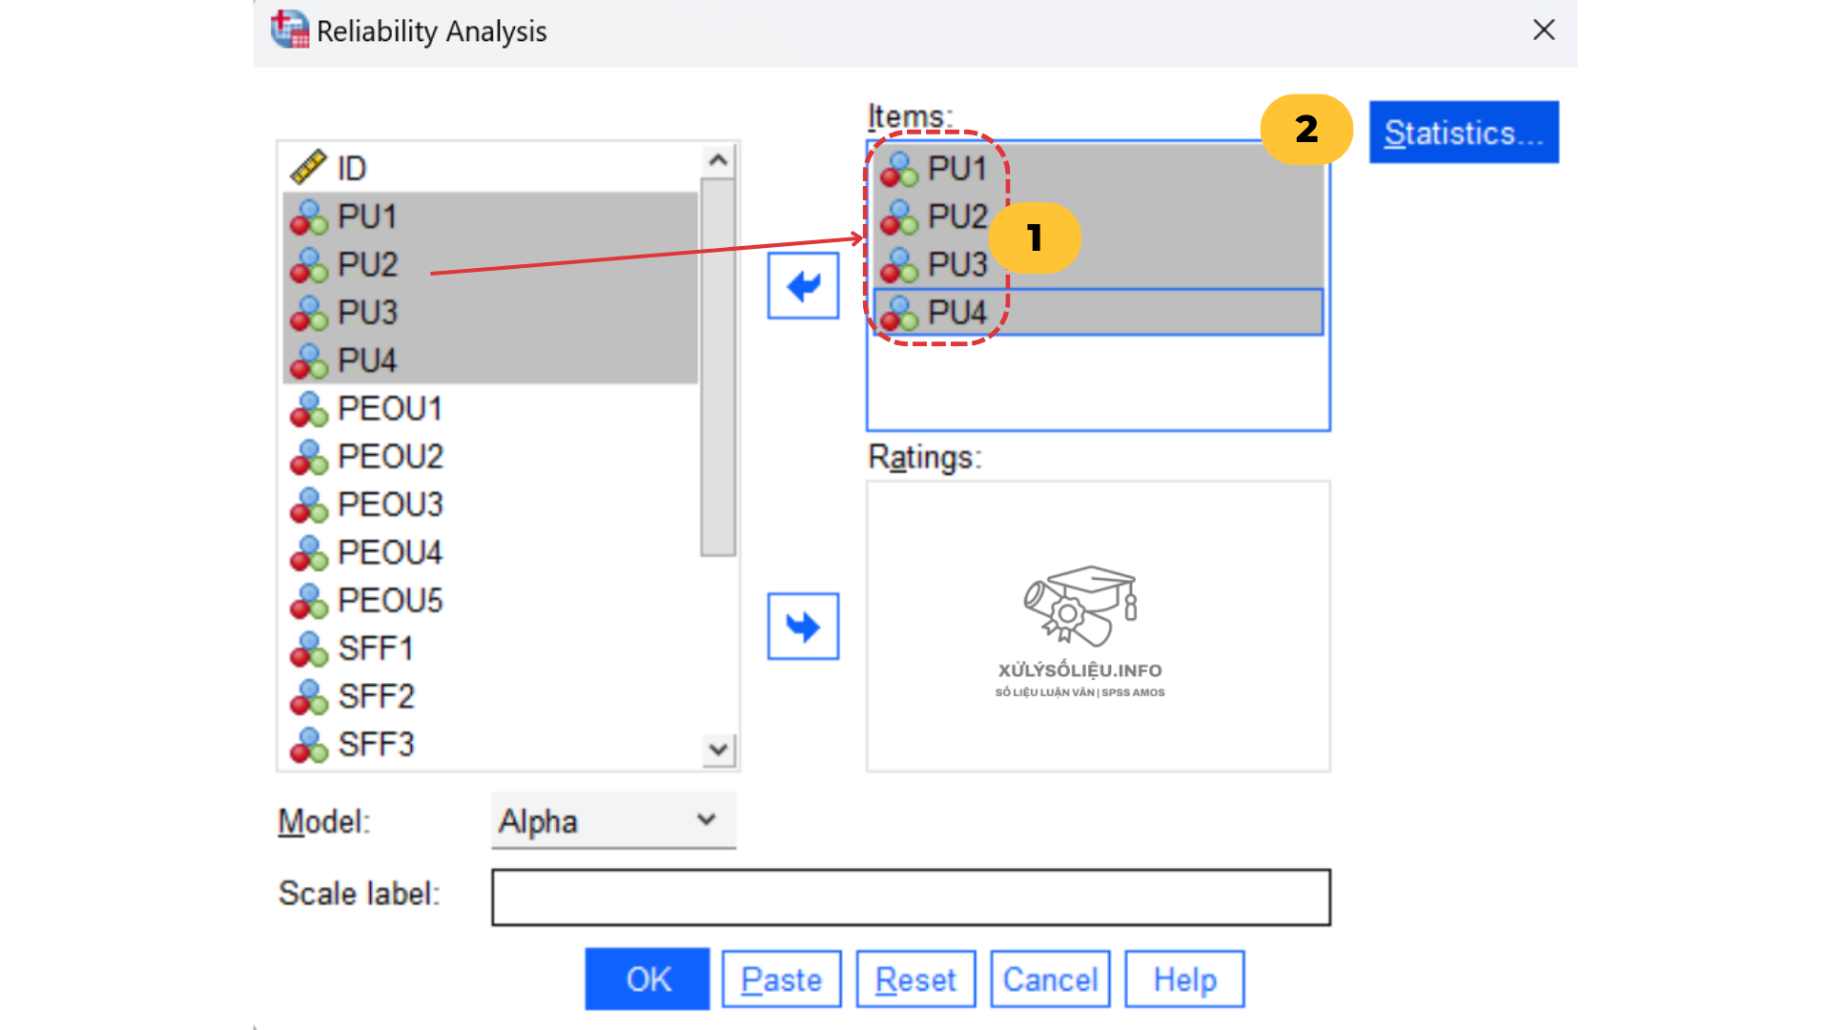Click the arrow button to move variables into Ratings
The width and height of the screenshot is (1831, 1030).
803,626
